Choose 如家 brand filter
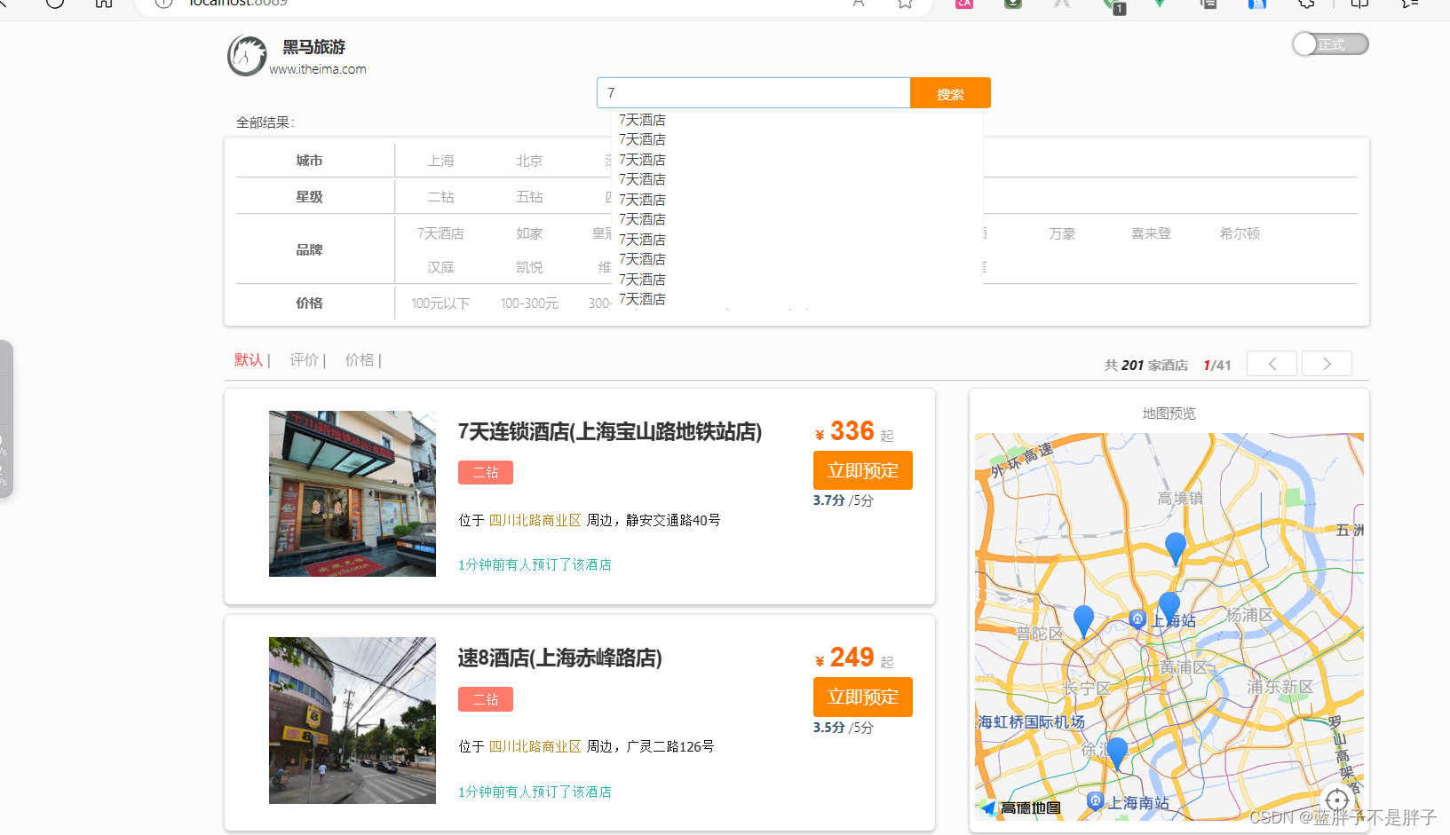 pos(529,233)
